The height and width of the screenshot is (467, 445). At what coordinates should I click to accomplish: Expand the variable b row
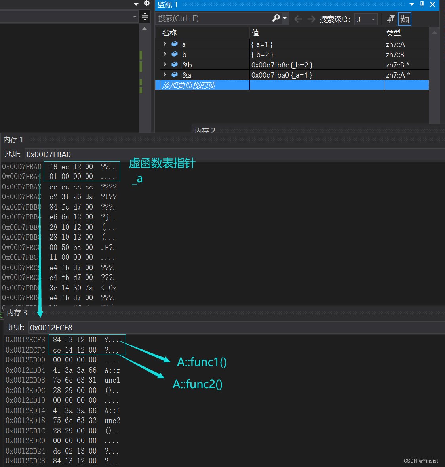[165, 54]
